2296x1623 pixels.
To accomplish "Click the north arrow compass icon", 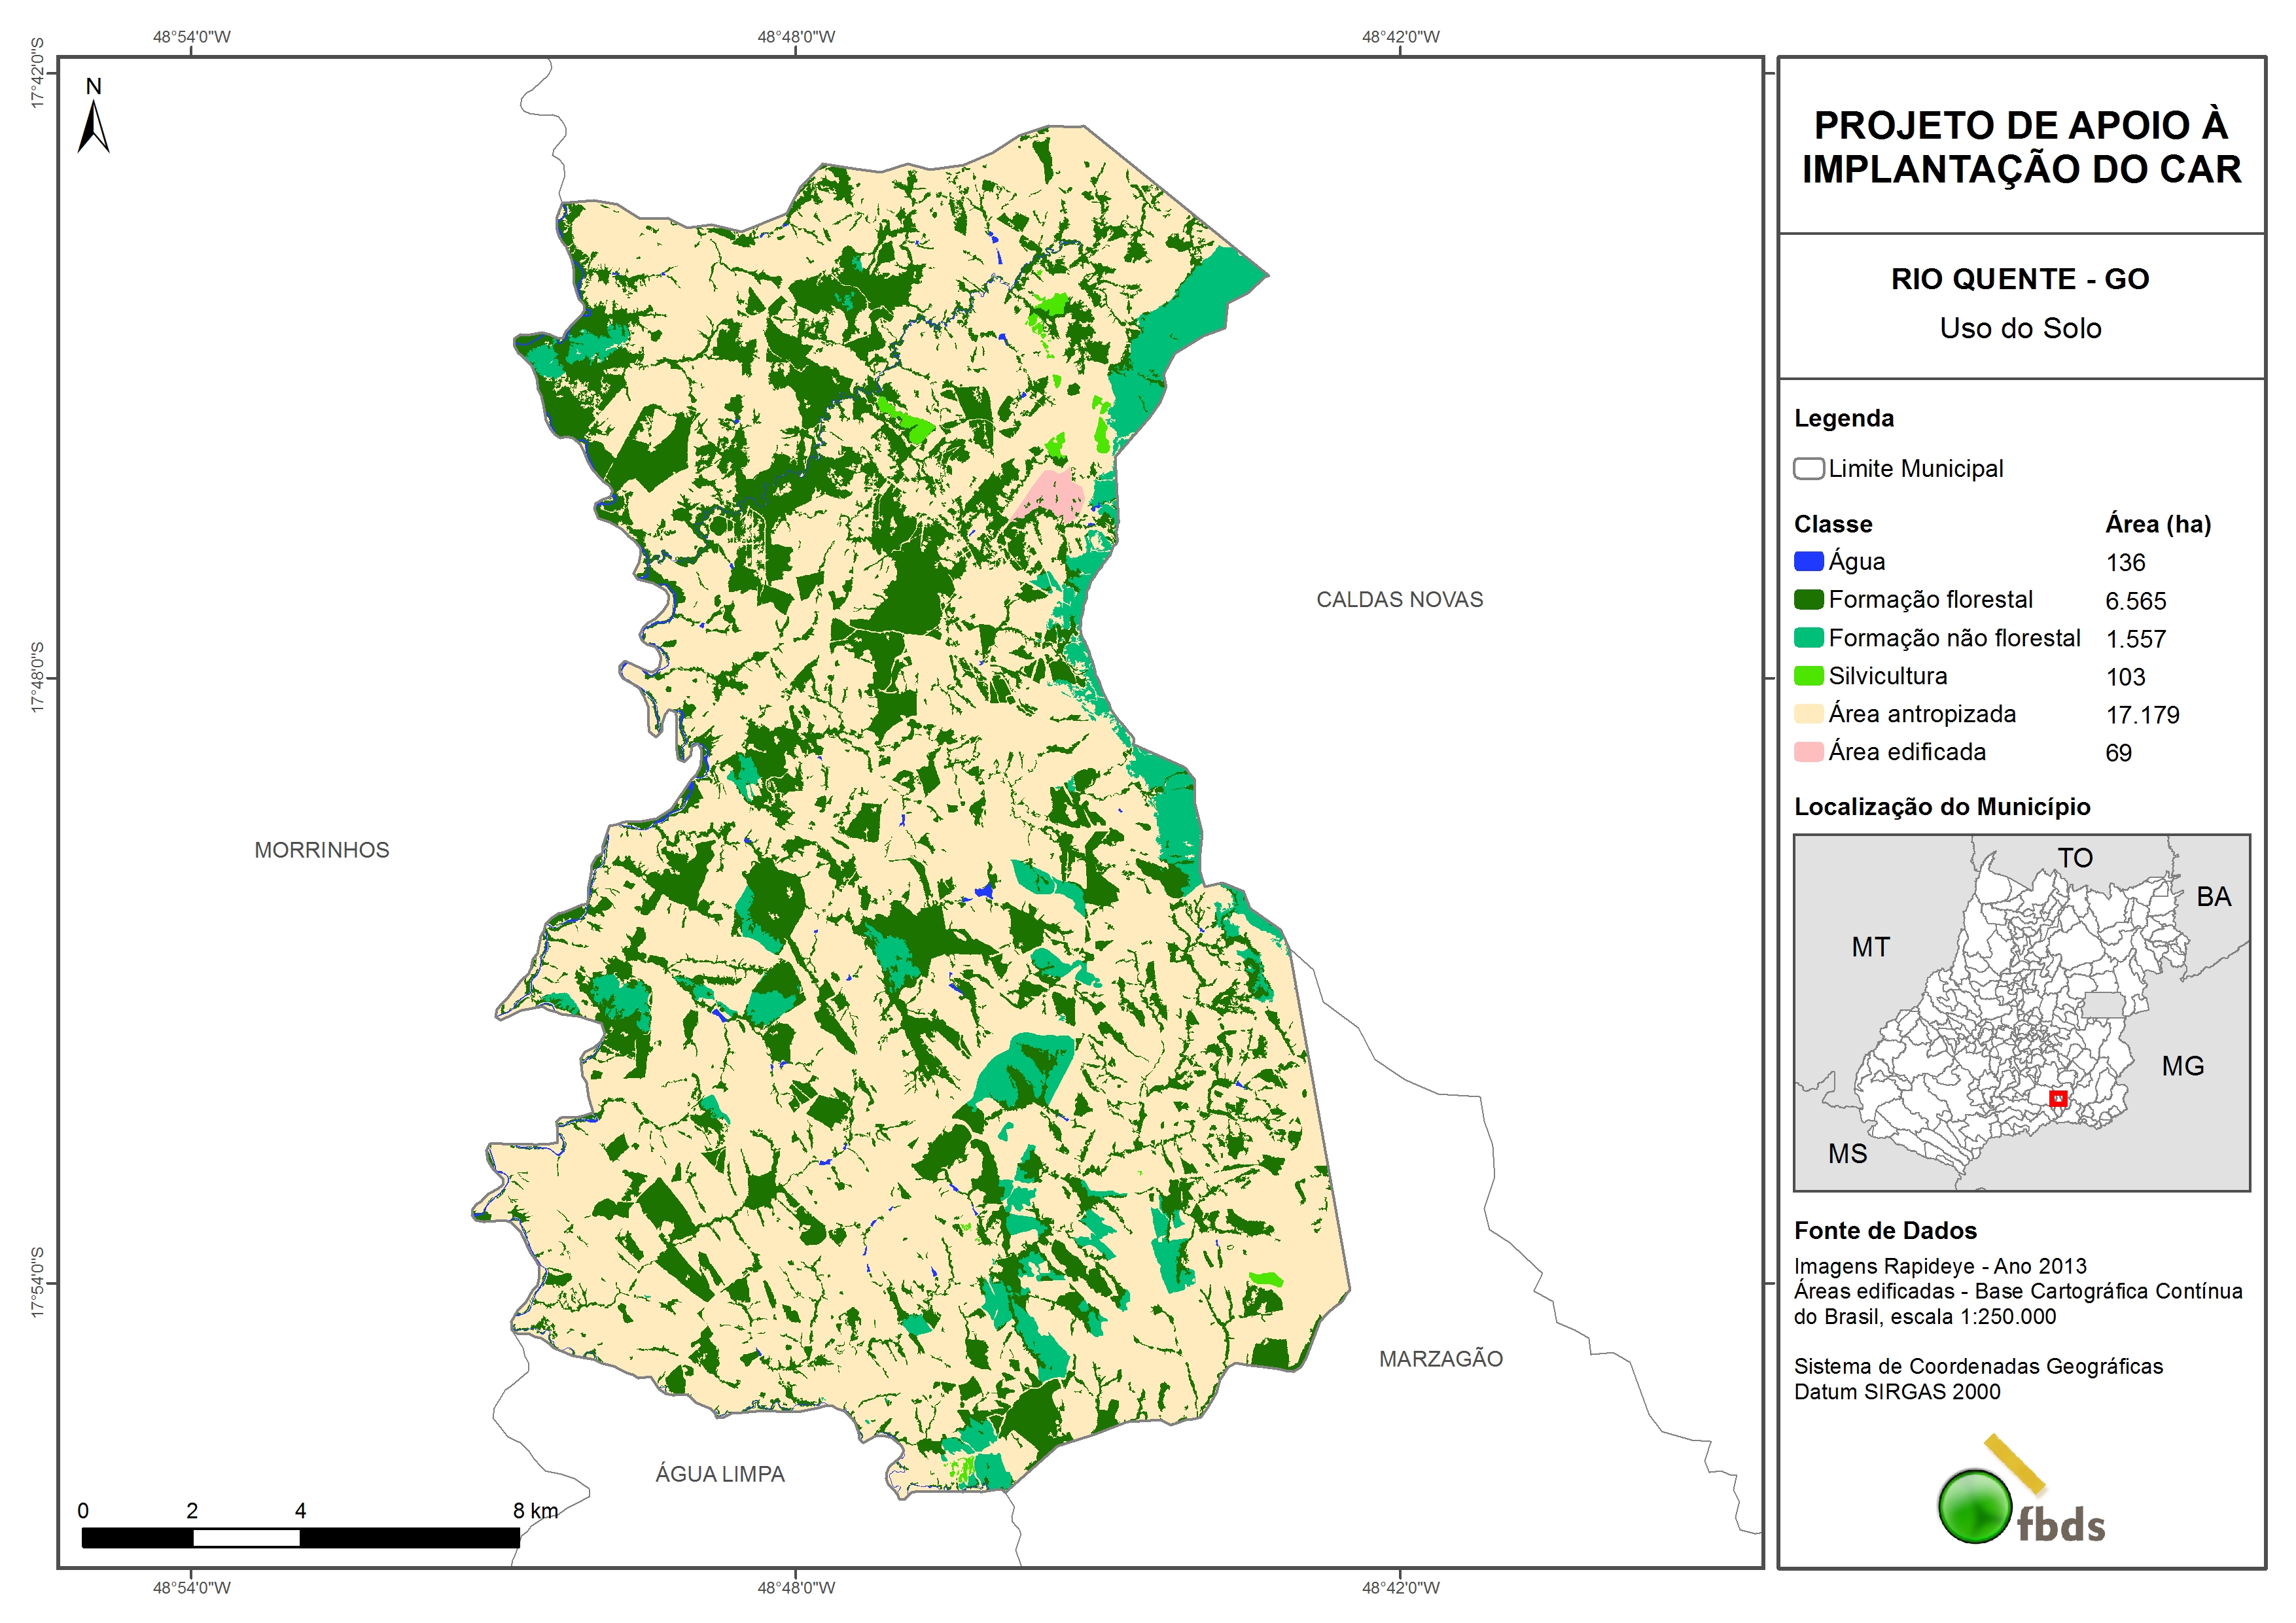I will pos(93,128).
